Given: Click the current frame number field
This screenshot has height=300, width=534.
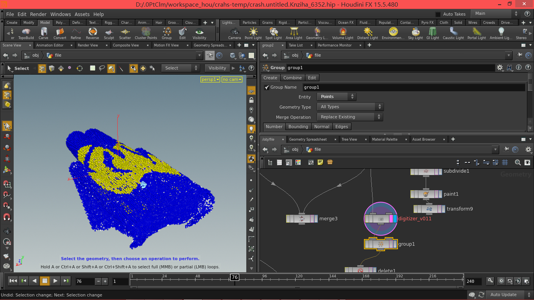Looking at the screenshot, I should (85, 281).
